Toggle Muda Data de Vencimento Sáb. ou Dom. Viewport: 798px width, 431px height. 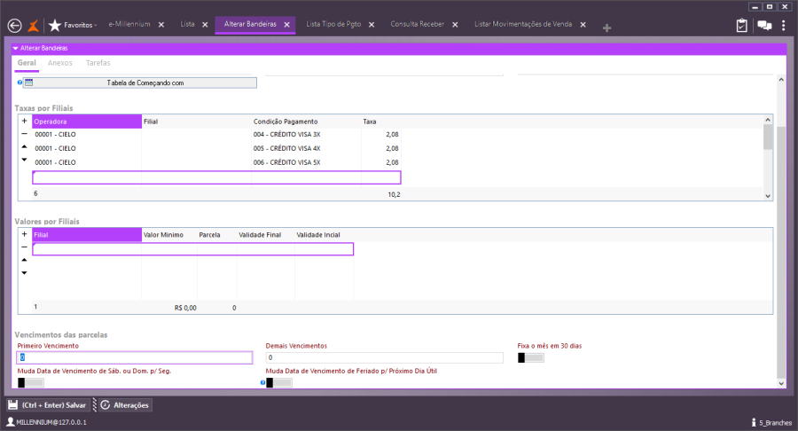pyautogui.click(x=30, y=382)
